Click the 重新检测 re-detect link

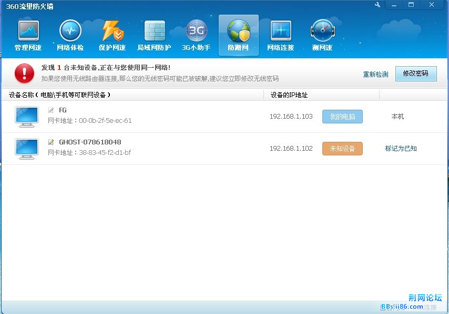point(376,75)
